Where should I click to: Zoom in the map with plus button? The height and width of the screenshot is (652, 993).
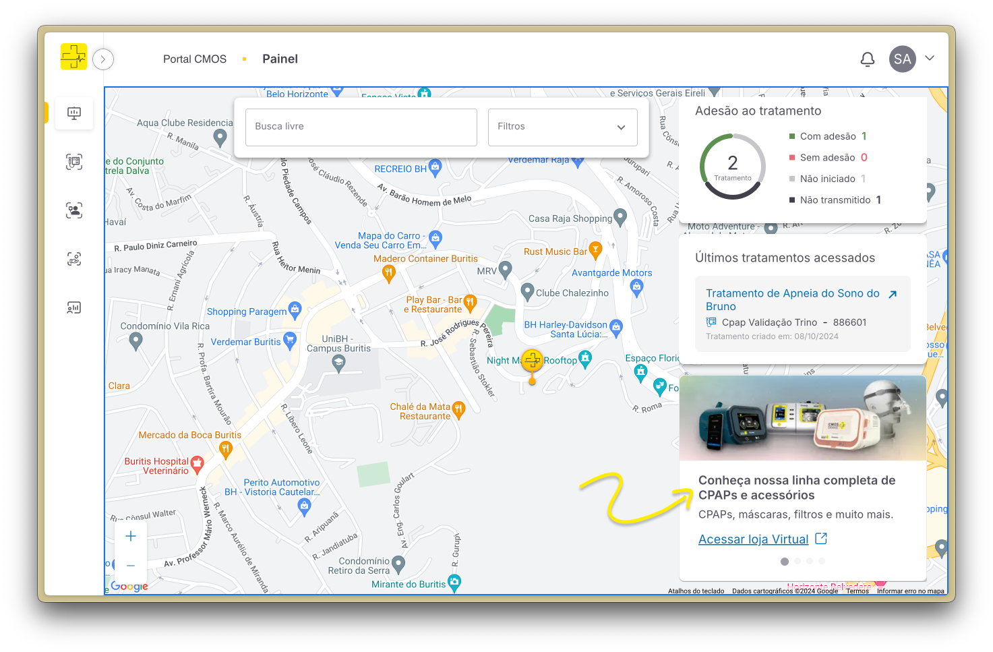(x=131, y=536)
